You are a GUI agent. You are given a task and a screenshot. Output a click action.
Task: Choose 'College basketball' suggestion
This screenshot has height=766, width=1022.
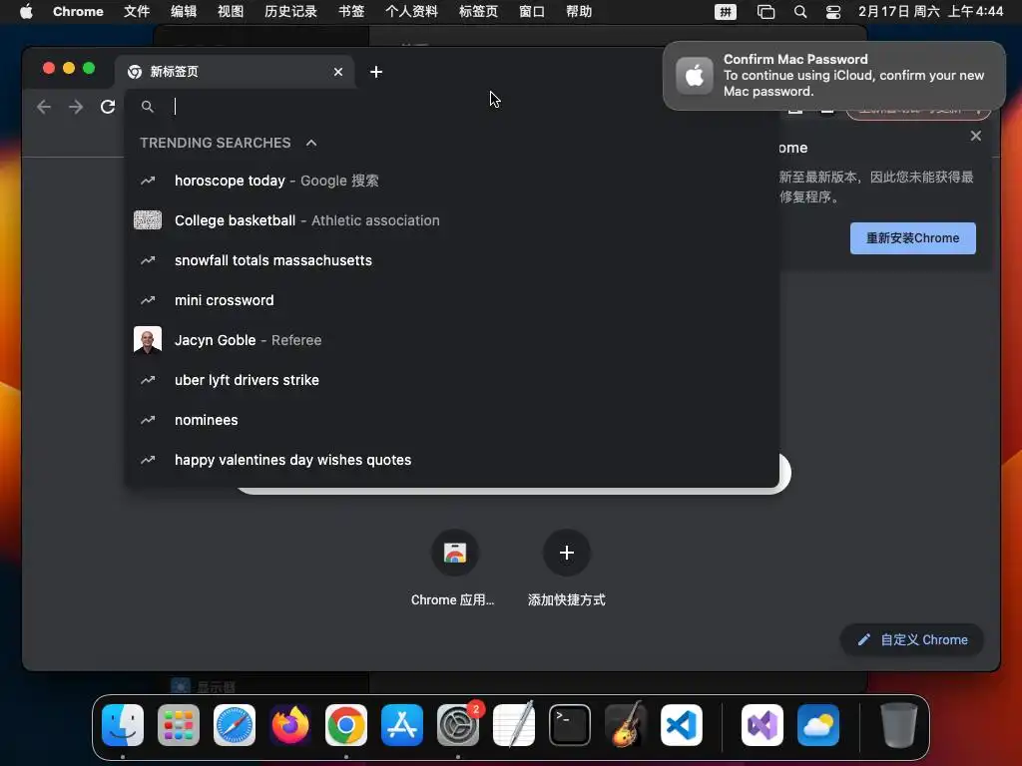pos(452,220)
